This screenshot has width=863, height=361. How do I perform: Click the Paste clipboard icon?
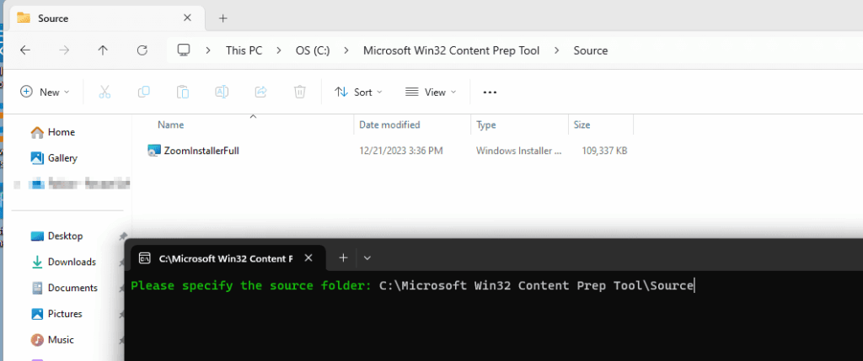coord(183,92)
